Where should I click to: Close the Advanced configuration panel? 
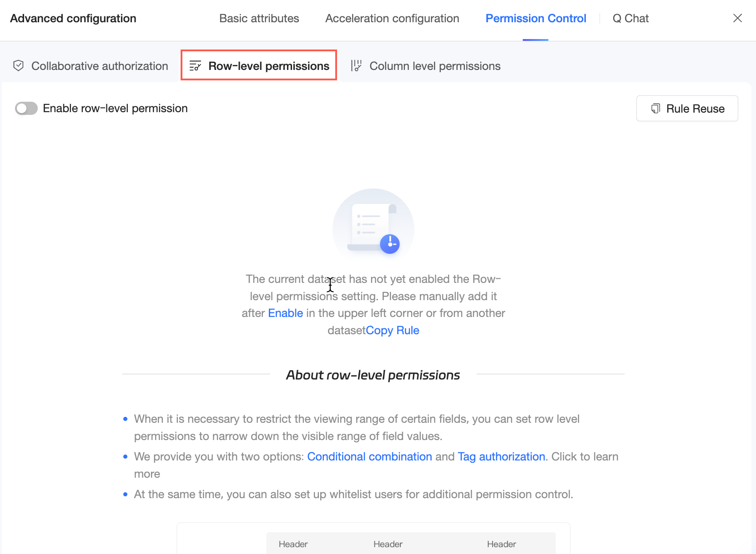(737, 18)
